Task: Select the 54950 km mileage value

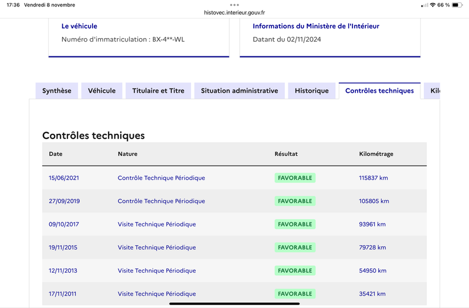Action: 372,270
